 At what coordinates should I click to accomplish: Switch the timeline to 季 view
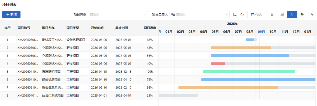302,14
